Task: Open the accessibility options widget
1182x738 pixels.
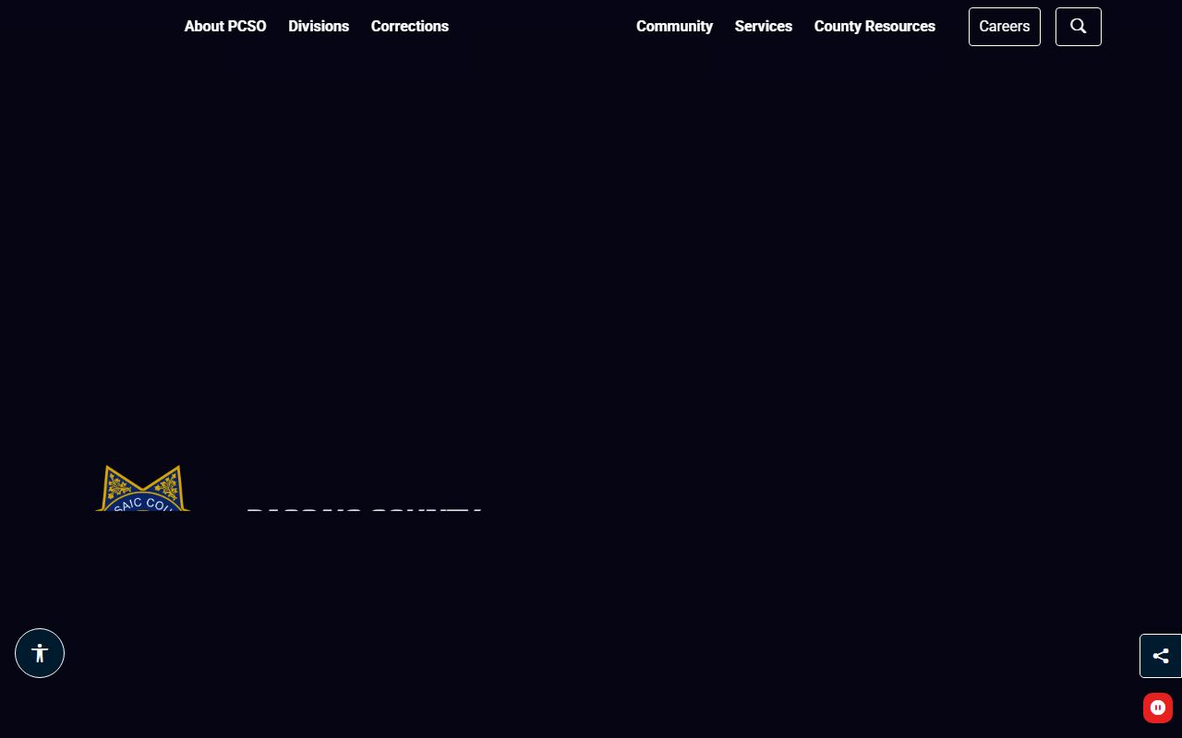Action: pyautogui.click(x=40, y=653)
